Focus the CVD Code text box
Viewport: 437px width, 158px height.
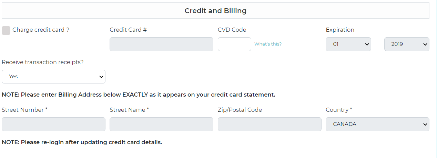tap(234, 44)
